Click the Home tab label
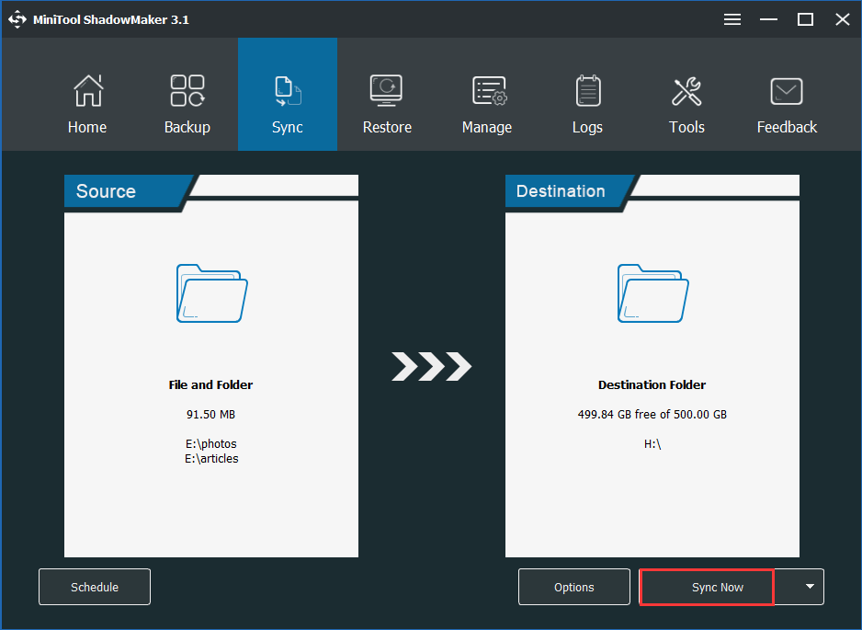The width and height of the screenshot is (862, 630). pyautogui.click(x=87, y=127)
